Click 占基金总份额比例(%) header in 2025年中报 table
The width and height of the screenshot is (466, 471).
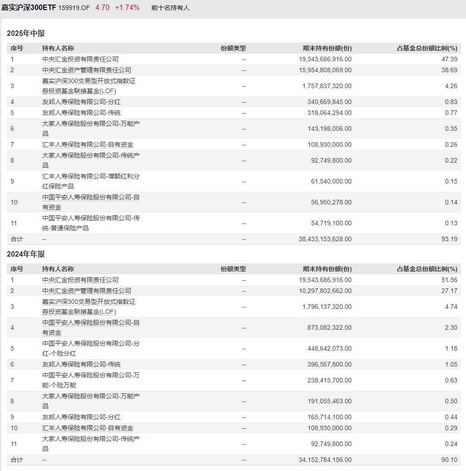427,48
